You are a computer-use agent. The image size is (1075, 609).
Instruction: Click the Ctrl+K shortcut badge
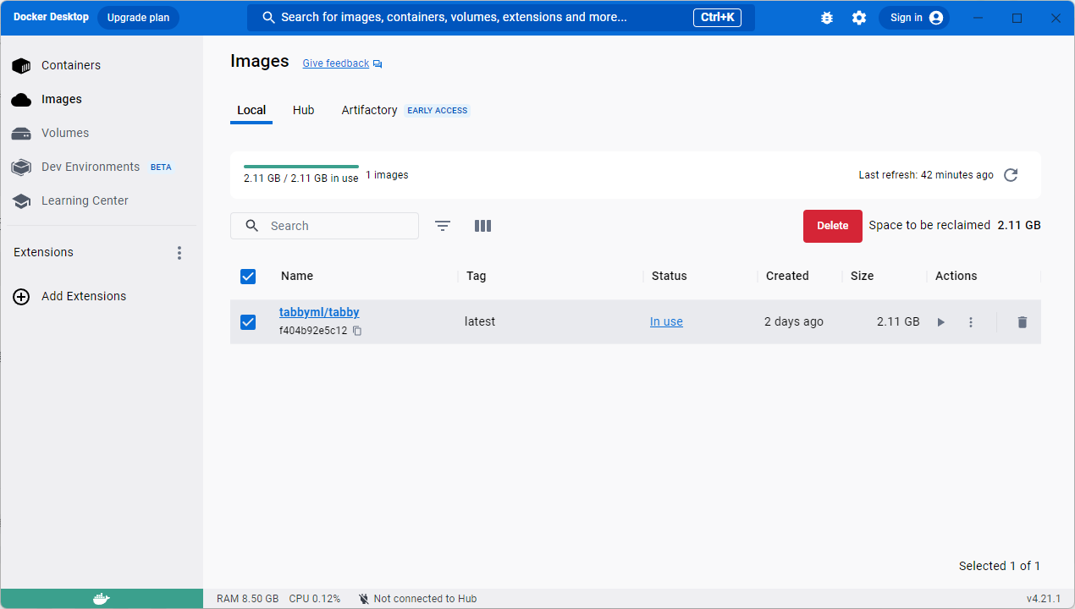[717, 18]
